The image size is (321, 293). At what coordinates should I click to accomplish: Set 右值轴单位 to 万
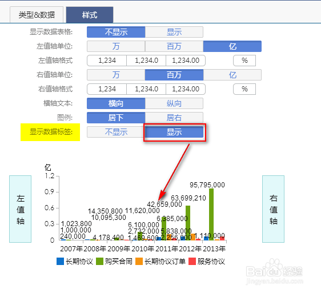[116, 75]
